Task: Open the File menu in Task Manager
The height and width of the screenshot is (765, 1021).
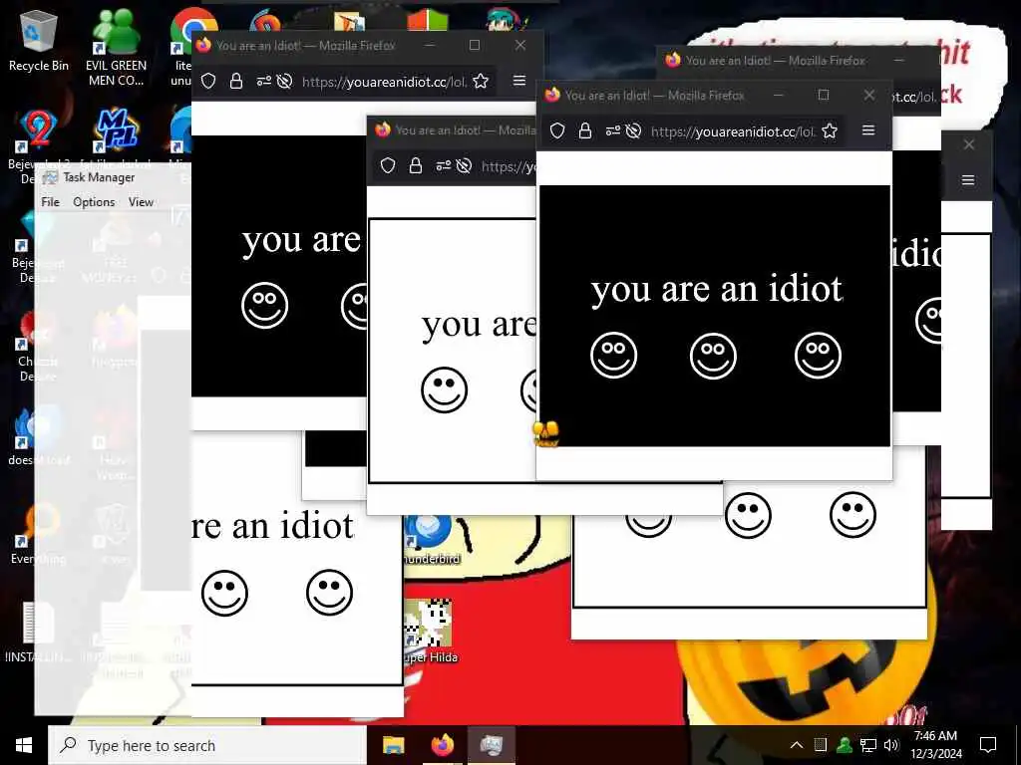Action: (x=50, y=202)
